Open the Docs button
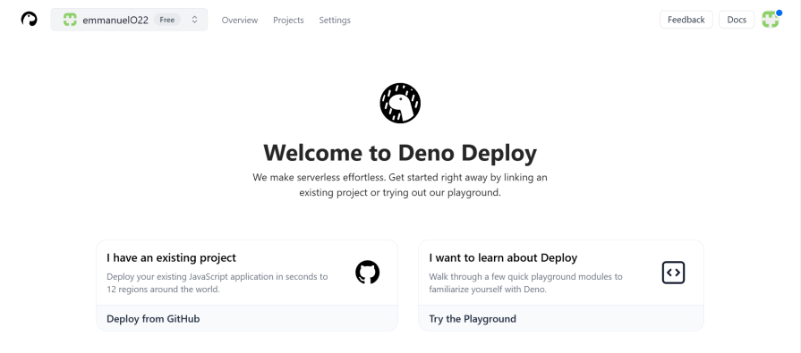The image size is (801, 353). (737, 20)
